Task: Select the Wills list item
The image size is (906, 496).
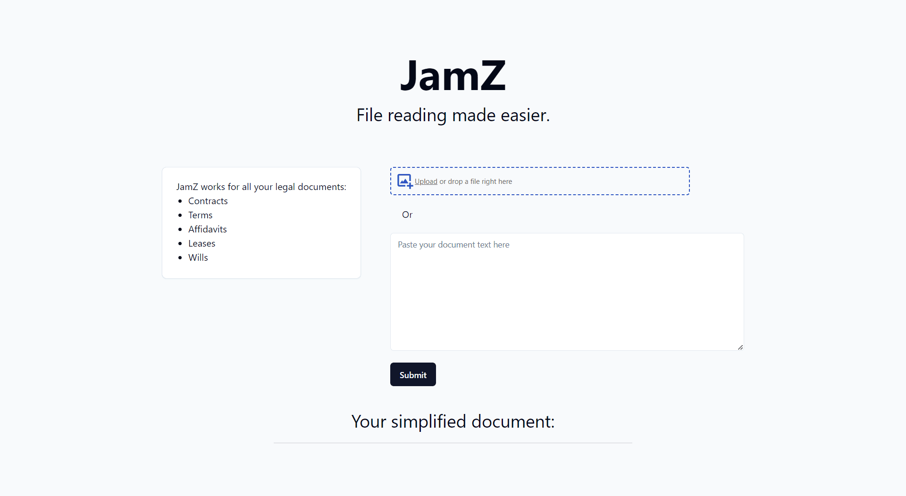Action: [198, 257]
